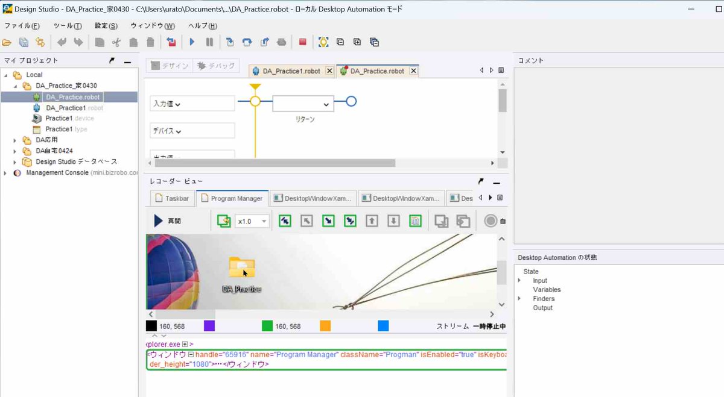The height and width of the screenshot is (397, 724).
Task: Expand Input in State tree
Action: pyautogui.click(x=519, y=281)
